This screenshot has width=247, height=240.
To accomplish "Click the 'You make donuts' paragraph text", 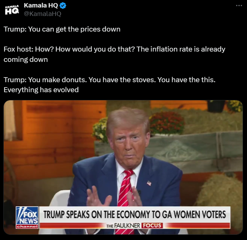I will 110,85.
